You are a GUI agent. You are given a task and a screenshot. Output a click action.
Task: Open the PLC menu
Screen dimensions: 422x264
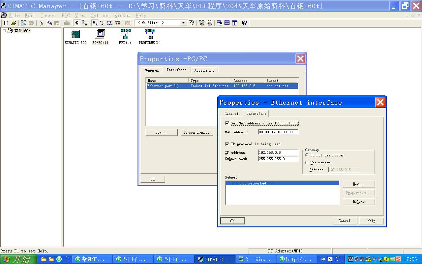coord(66,16)
